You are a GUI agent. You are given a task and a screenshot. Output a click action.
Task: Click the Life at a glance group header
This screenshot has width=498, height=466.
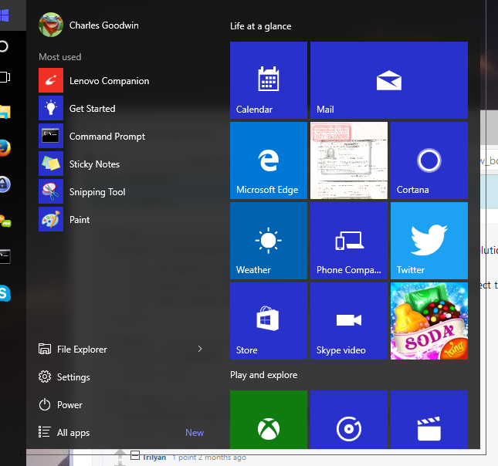tap(260, 26)
